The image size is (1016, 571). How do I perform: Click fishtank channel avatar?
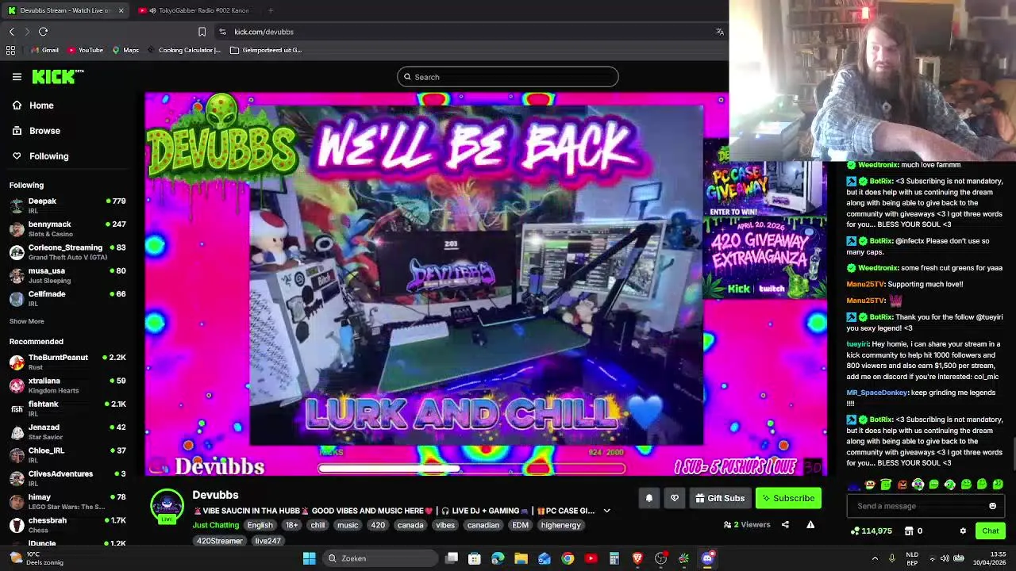click(17, 408)
